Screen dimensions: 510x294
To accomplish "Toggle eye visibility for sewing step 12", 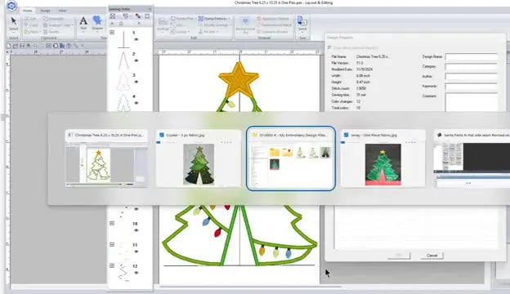I will tap(136, 273).
